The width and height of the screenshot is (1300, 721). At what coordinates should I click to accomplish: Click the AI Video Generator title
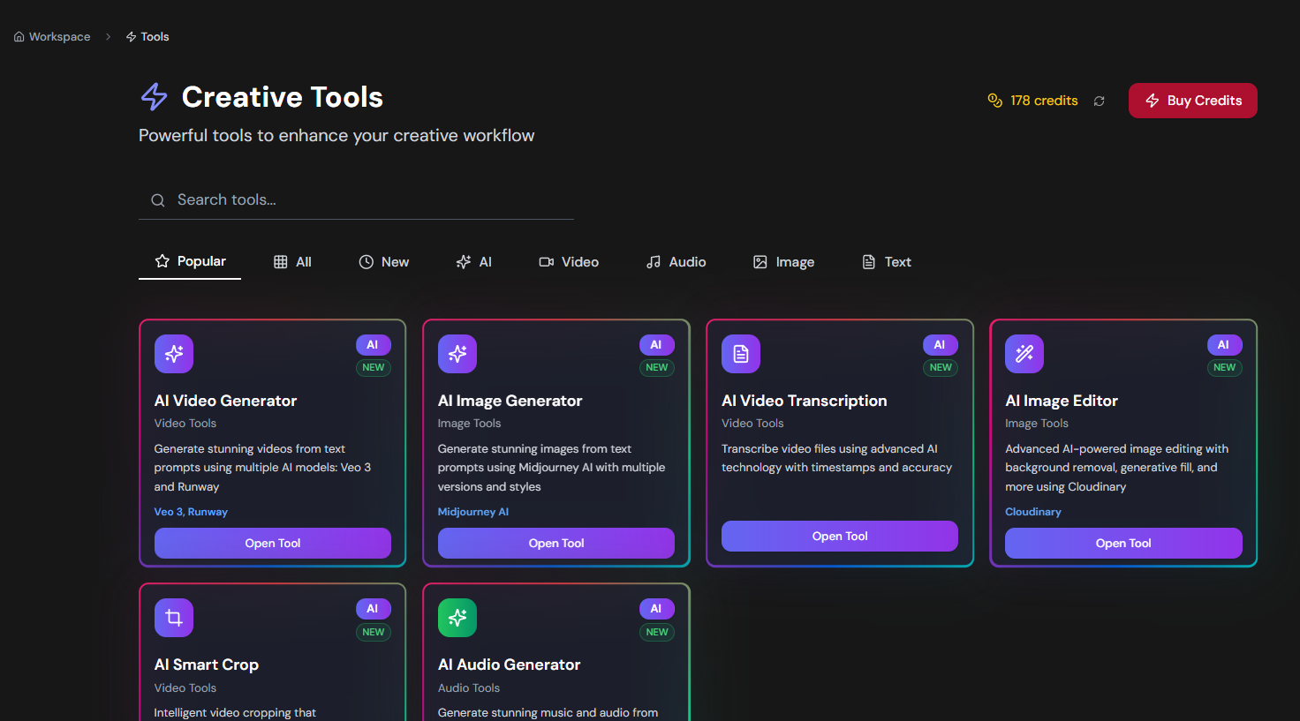[225, 401]
